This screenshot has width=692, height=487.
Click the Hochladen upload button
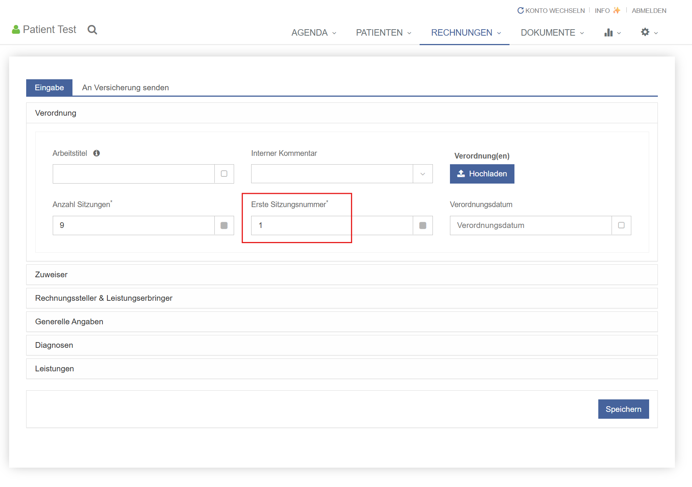[482, 174]
